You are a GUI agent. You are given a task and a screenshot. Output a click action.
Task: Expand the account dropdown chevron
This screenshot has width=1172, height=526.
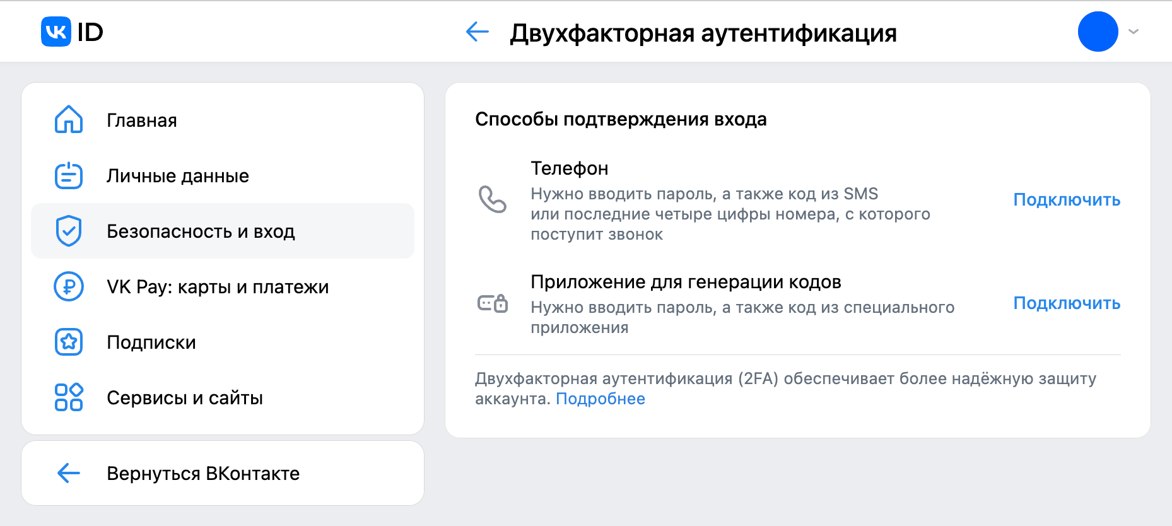(1134, 32)
